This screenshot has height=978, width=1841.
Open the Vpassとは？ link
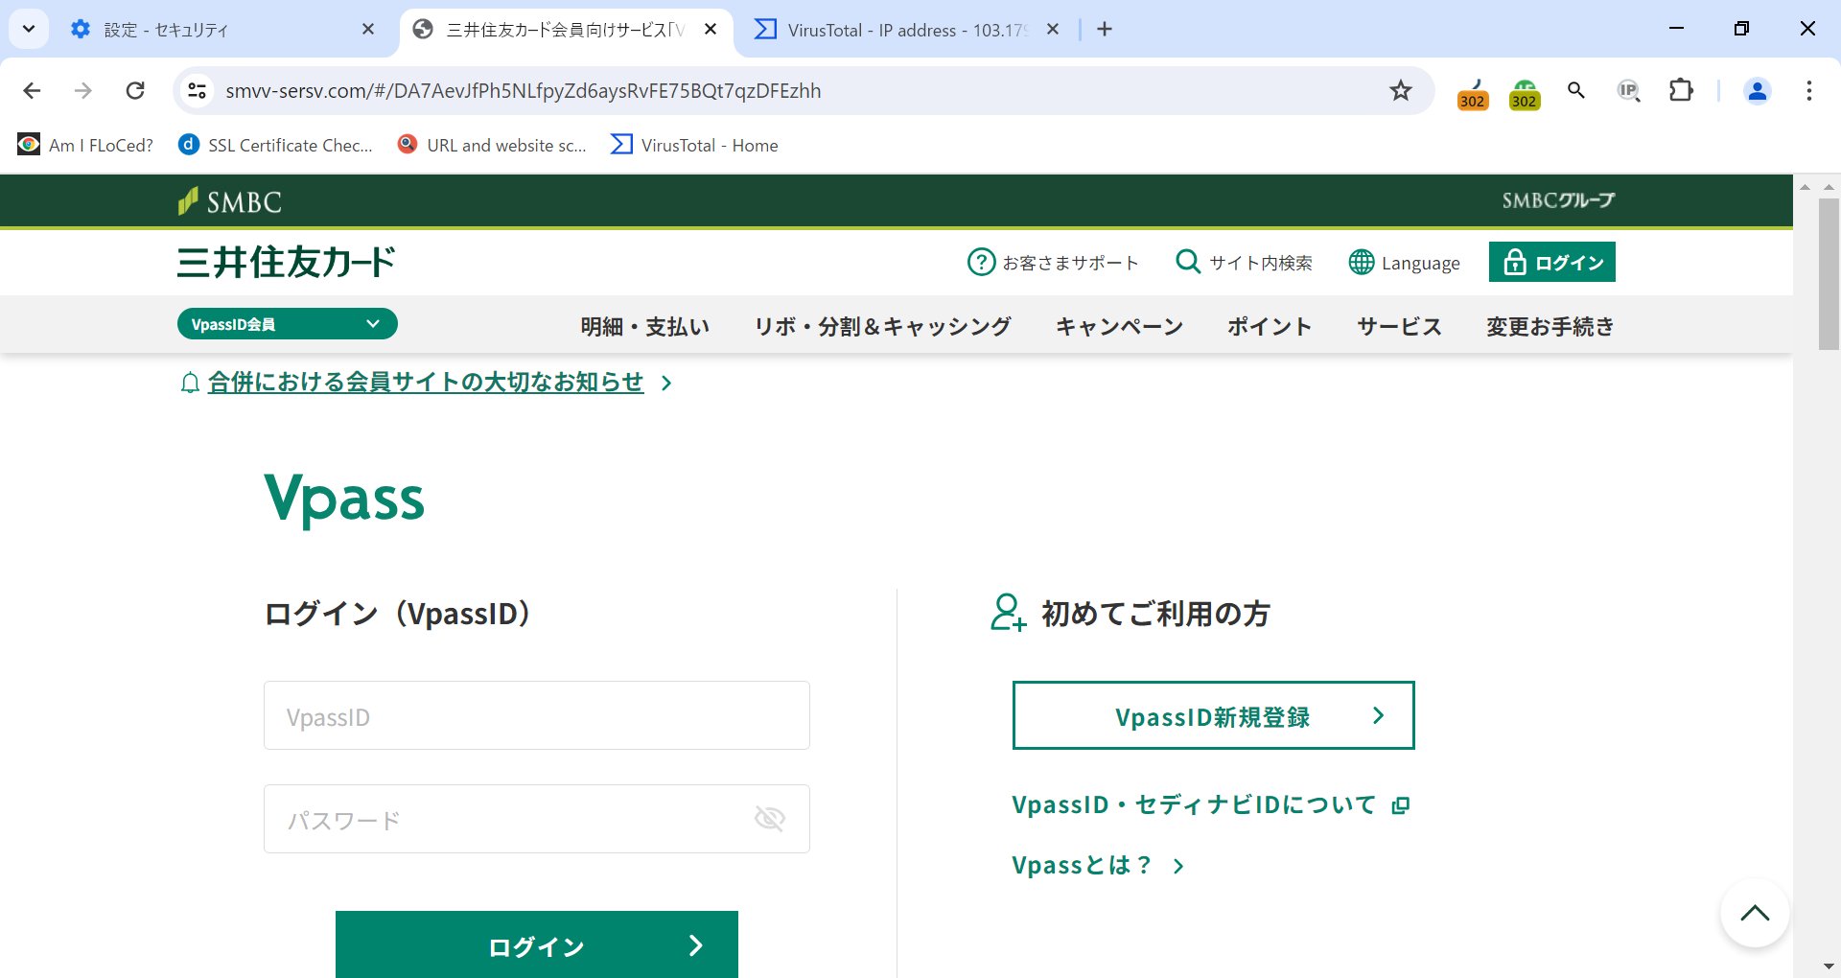click(x=1099, y=865)
